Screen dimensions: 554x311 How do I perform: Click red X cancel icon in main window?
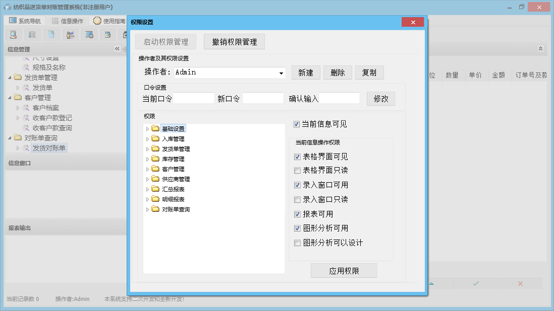point(520,283)
